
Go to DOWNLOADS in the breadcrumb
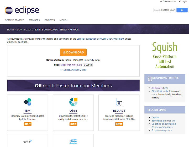(x=24, y=30)
